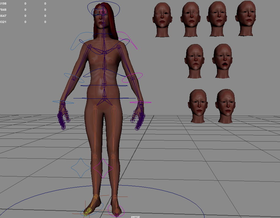This screenshot has height=218, width=280.
Task: Click the HUD value ending in 647
Action: pos(3,16)
